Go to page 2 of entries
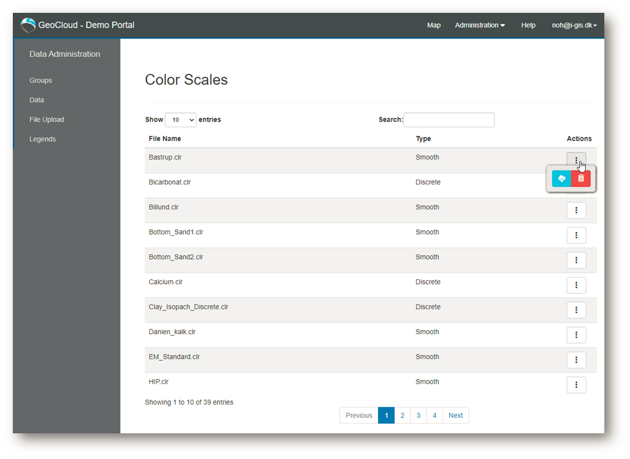 pos(402,415)
